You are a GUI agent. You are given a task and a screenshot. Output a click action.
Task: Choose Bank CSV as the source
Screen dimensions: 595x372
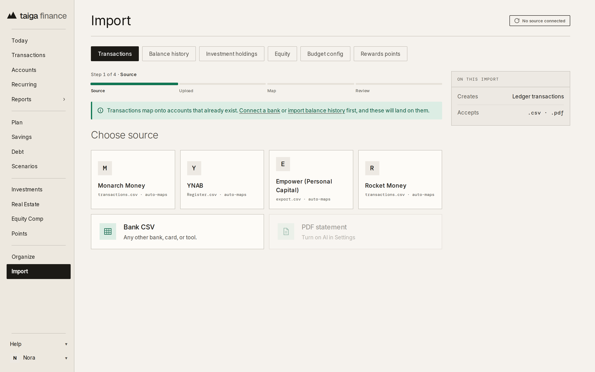177,231
